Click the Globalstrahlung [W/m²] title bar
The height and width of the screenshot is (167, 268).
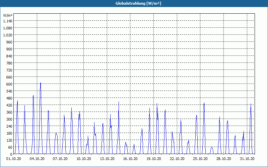[134, 3]
